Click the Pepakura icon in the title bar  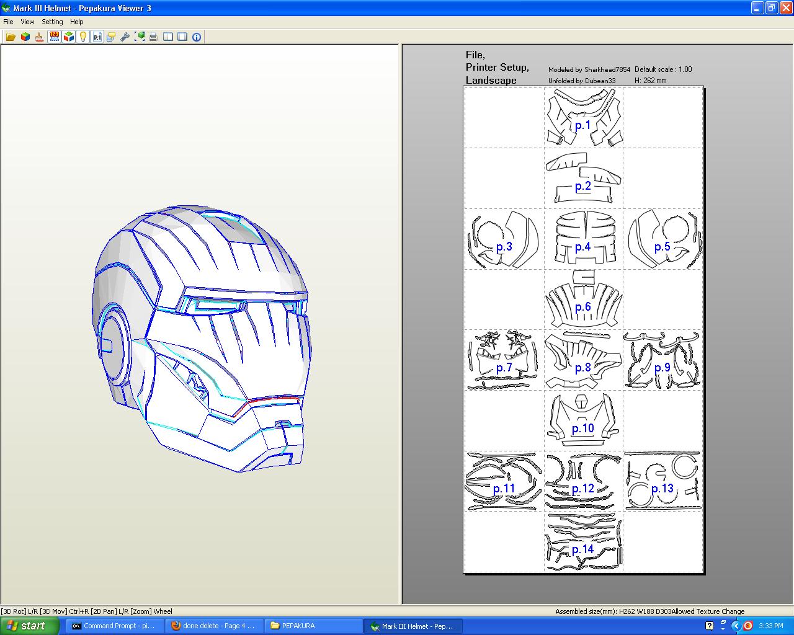pos(6,8)
